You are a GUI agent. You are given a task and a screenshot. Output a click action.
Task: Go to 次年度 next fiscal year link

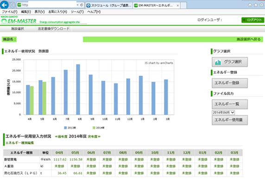94,137
